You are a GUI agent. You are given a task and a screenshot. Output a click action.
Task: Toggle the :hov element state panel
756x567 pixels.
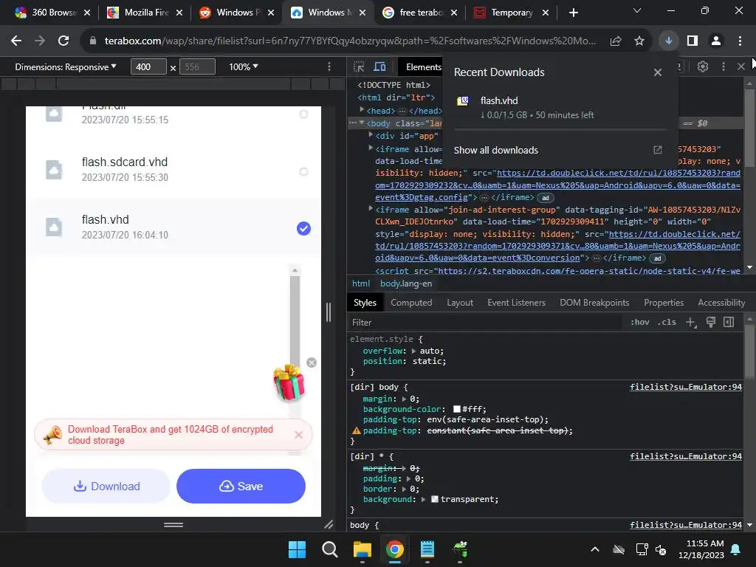tap(640, 322)
